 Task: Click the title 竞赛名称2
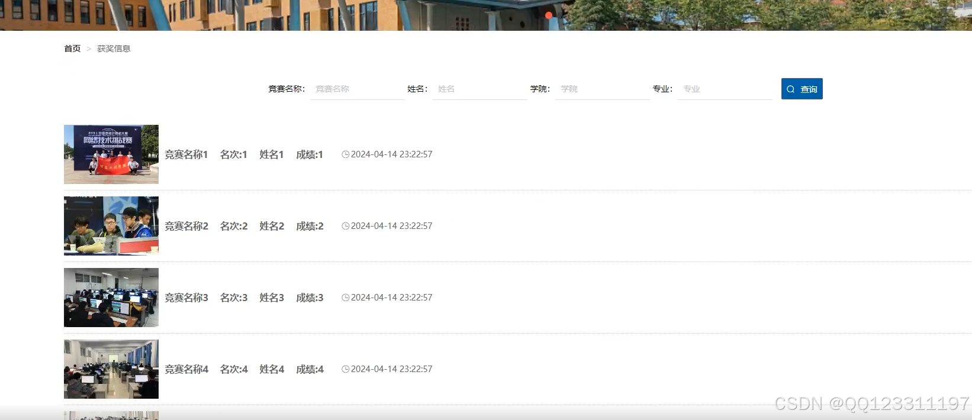[186, 226]
